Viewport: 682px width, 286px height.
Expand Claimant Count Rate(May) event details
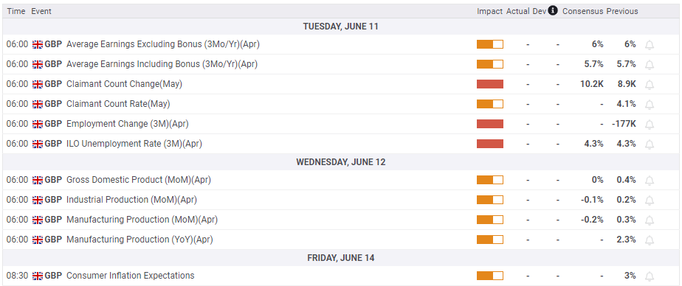(118, 104)
